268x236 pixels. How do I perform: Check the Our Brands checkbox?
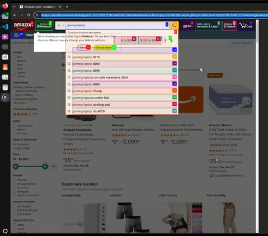pyautogui.click(x=15, y=206)
